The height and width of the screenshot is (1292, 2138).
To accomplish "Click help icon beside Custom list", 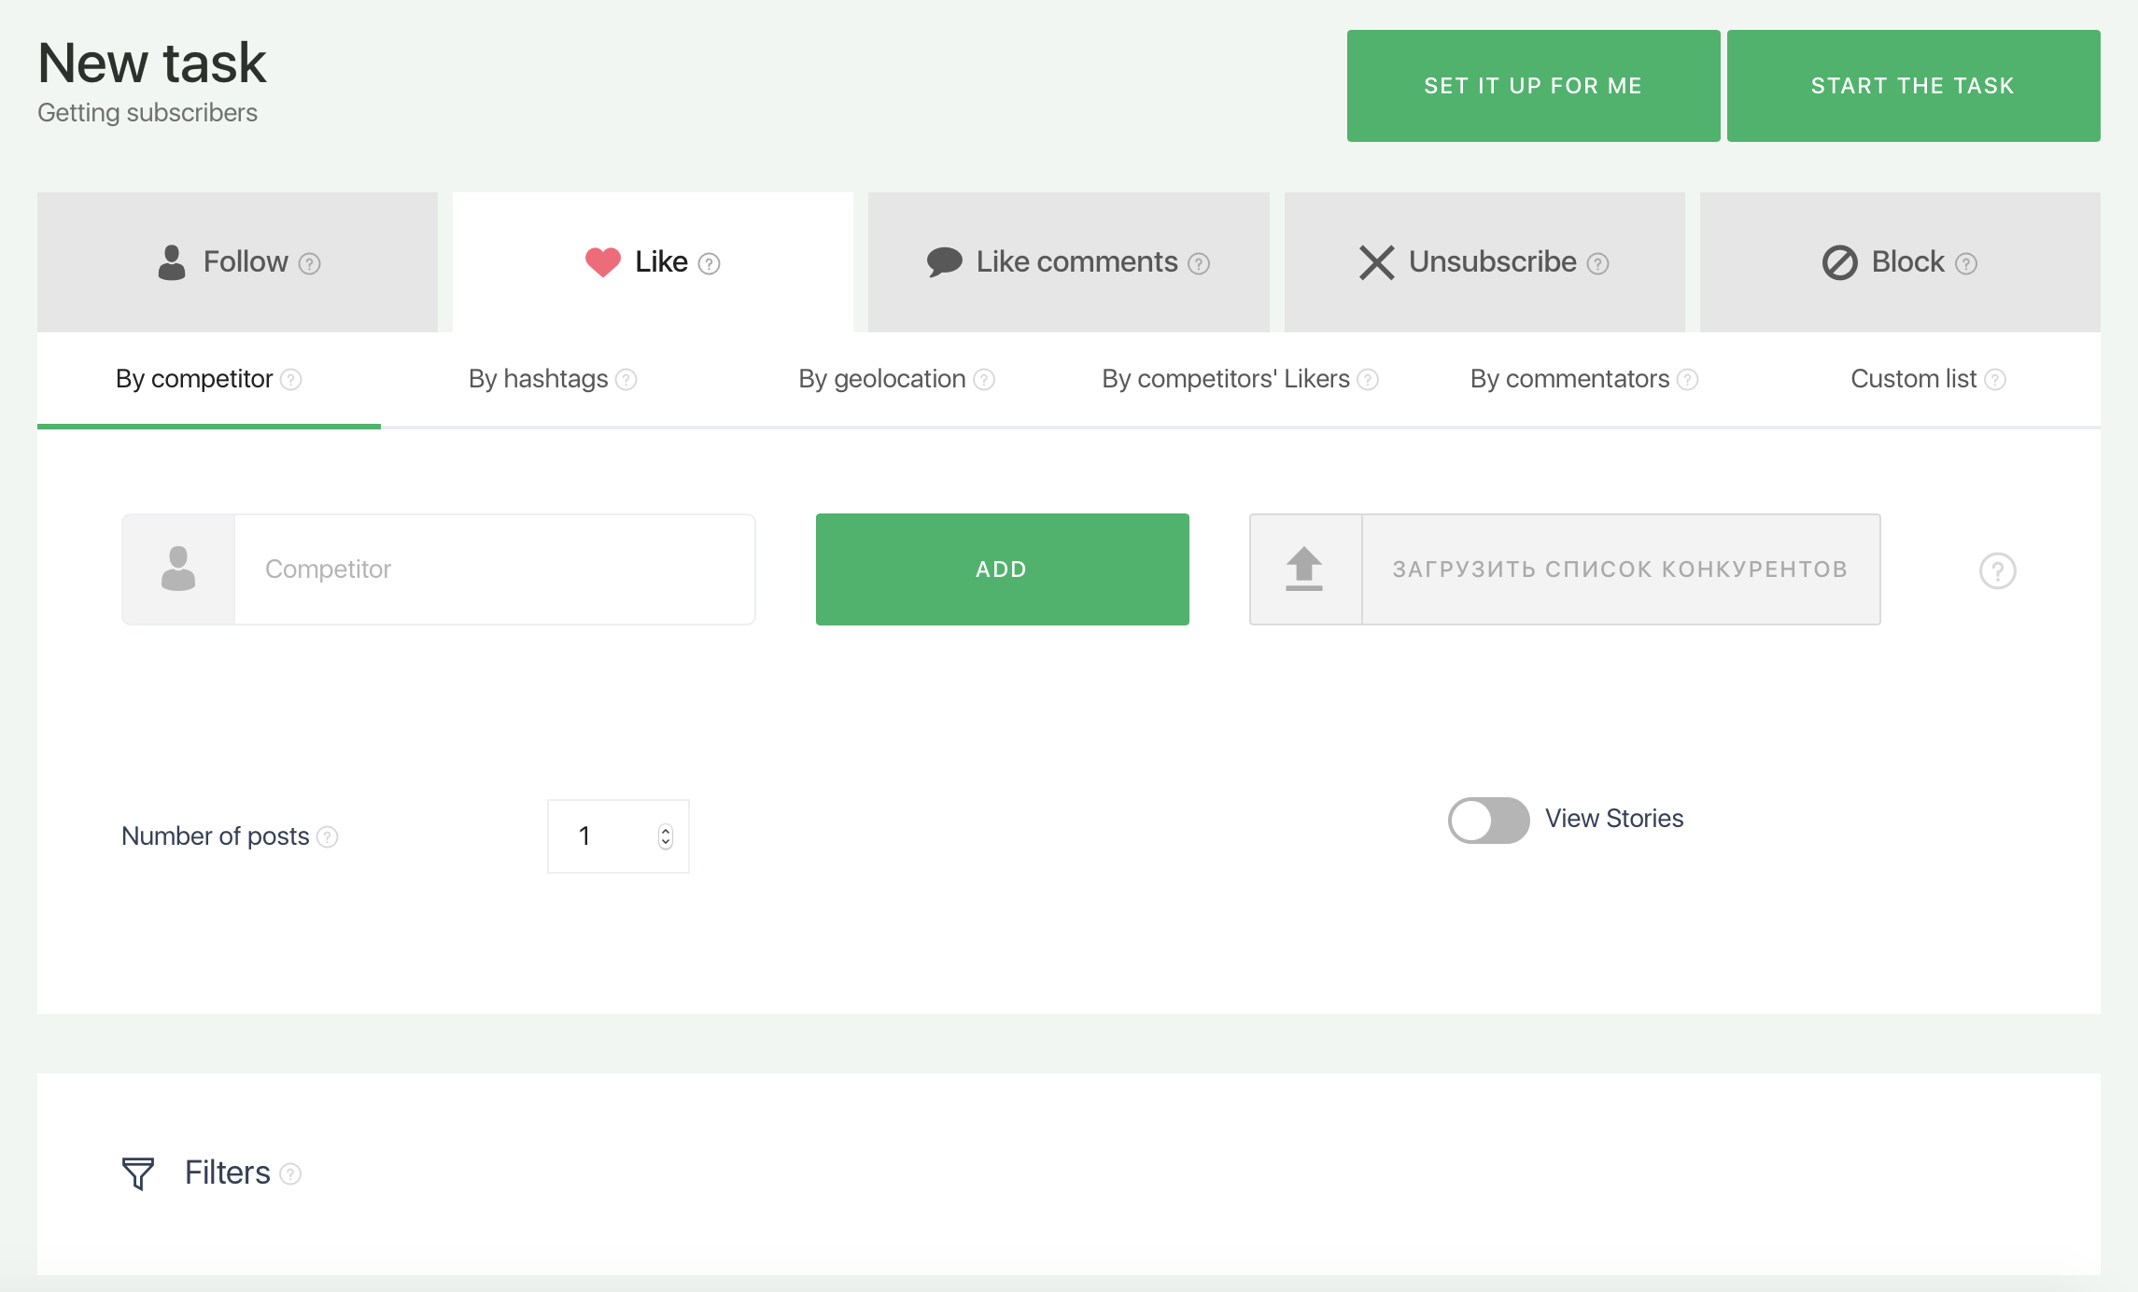I will coord(1995,380).
